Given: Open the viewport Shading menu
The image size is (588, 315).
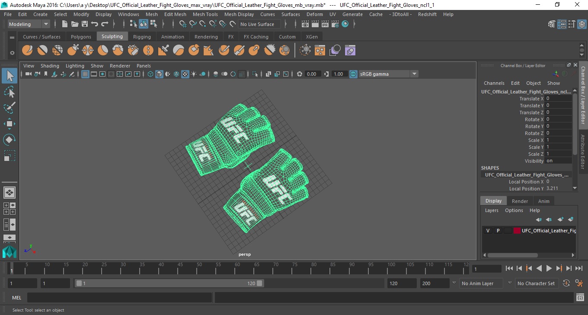Looking at the screenshot, I should pos(50,66).
